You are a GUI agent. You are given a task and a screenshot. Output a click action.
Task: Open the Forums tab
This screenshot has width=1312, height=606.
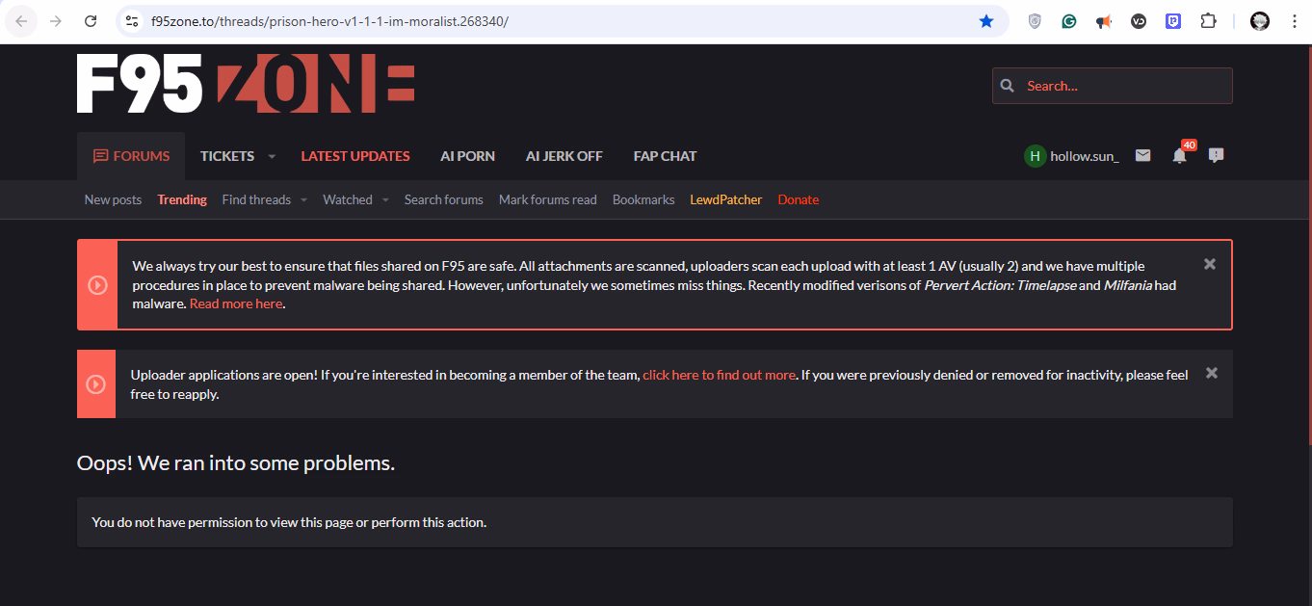pyautogui.click(x=131, y=156)
